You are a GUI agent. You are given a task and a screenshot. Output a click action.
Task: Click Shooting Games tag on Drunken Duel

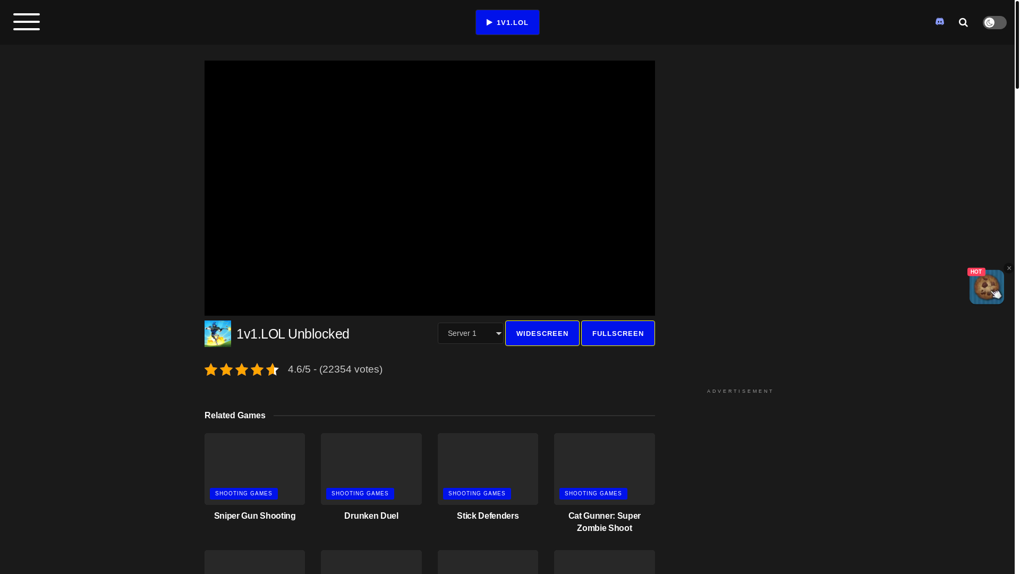coord(360,494)
